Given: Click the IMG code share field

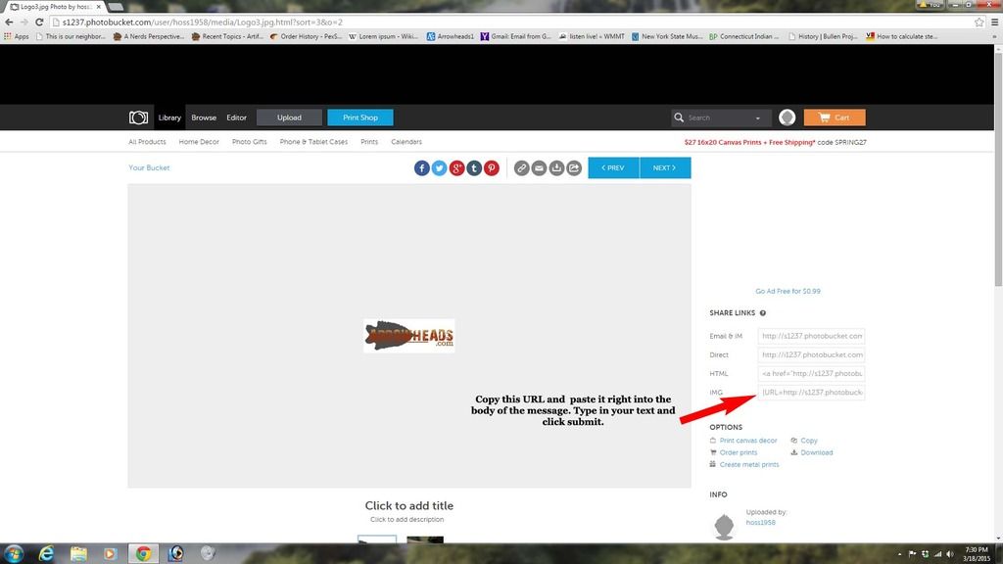Looking at the screenshot, I should click(811, 393).
